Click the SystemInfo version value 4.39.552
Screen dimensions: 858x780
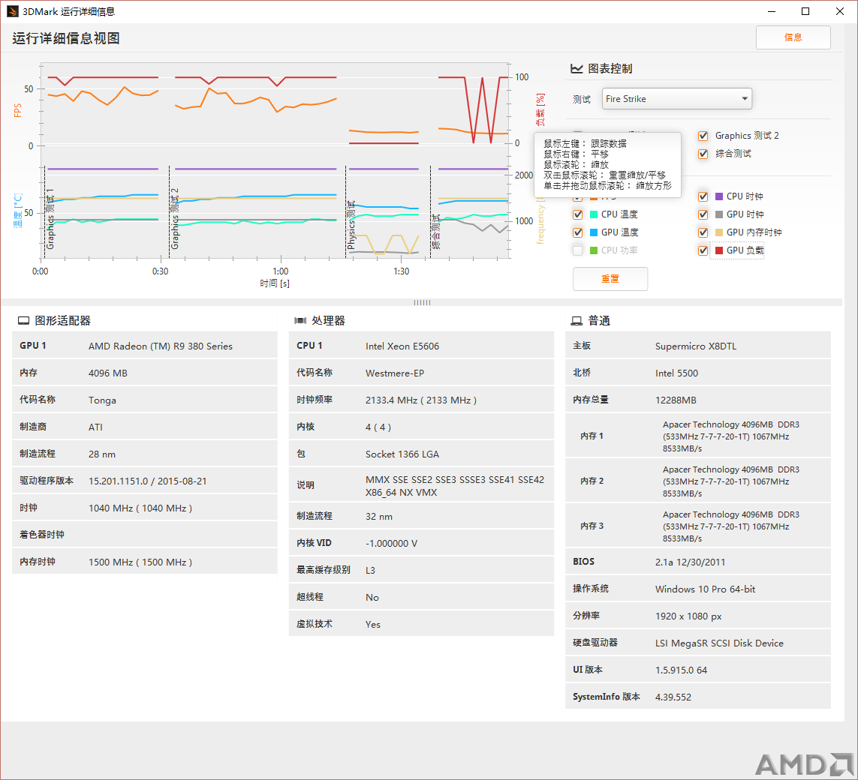[673, 697]
